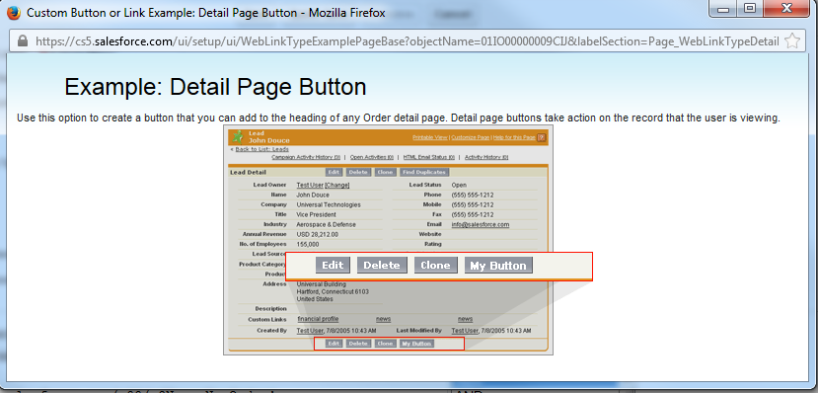Open the HTML Email Status link

429,157
